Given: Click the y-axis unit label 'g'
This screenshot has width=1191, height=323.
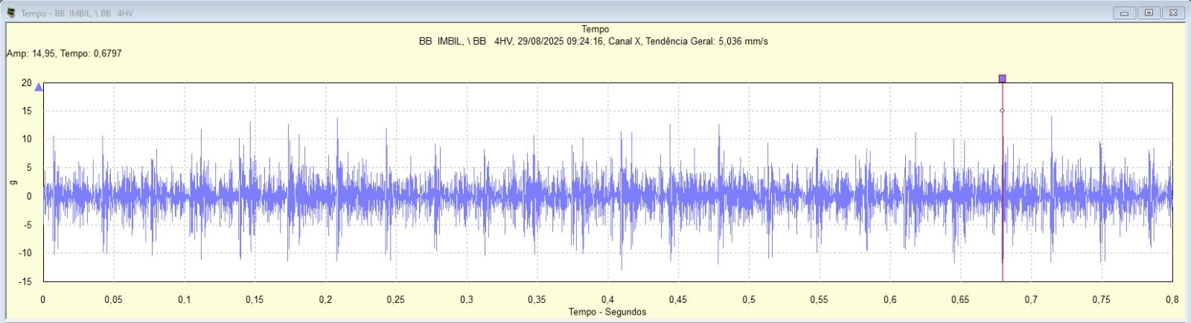Looking at the screenshot, I should (12, 183).
